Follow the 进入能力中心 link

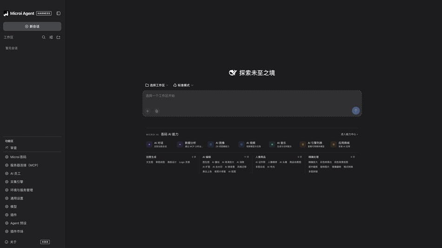[x=349, y=134]
